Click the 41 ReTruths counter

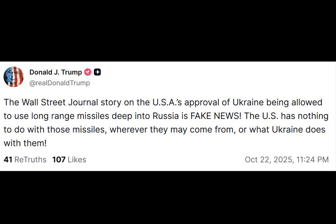(x=25, y=159)
